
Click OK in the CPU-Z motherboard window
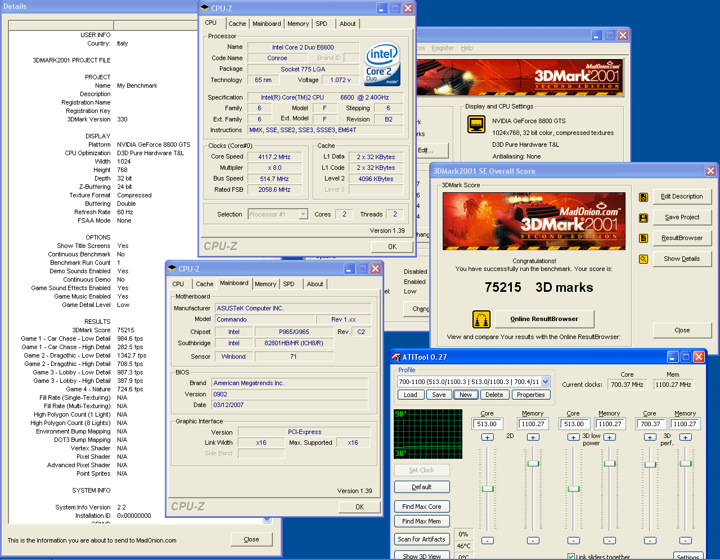(359, 507)
